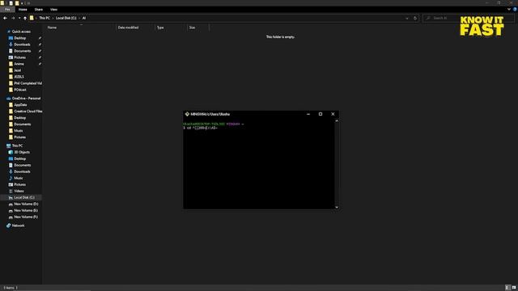Viewport: 518px width, 291px height.
Task: Select This PC in navigation pane
Action: tap(17, 145)
